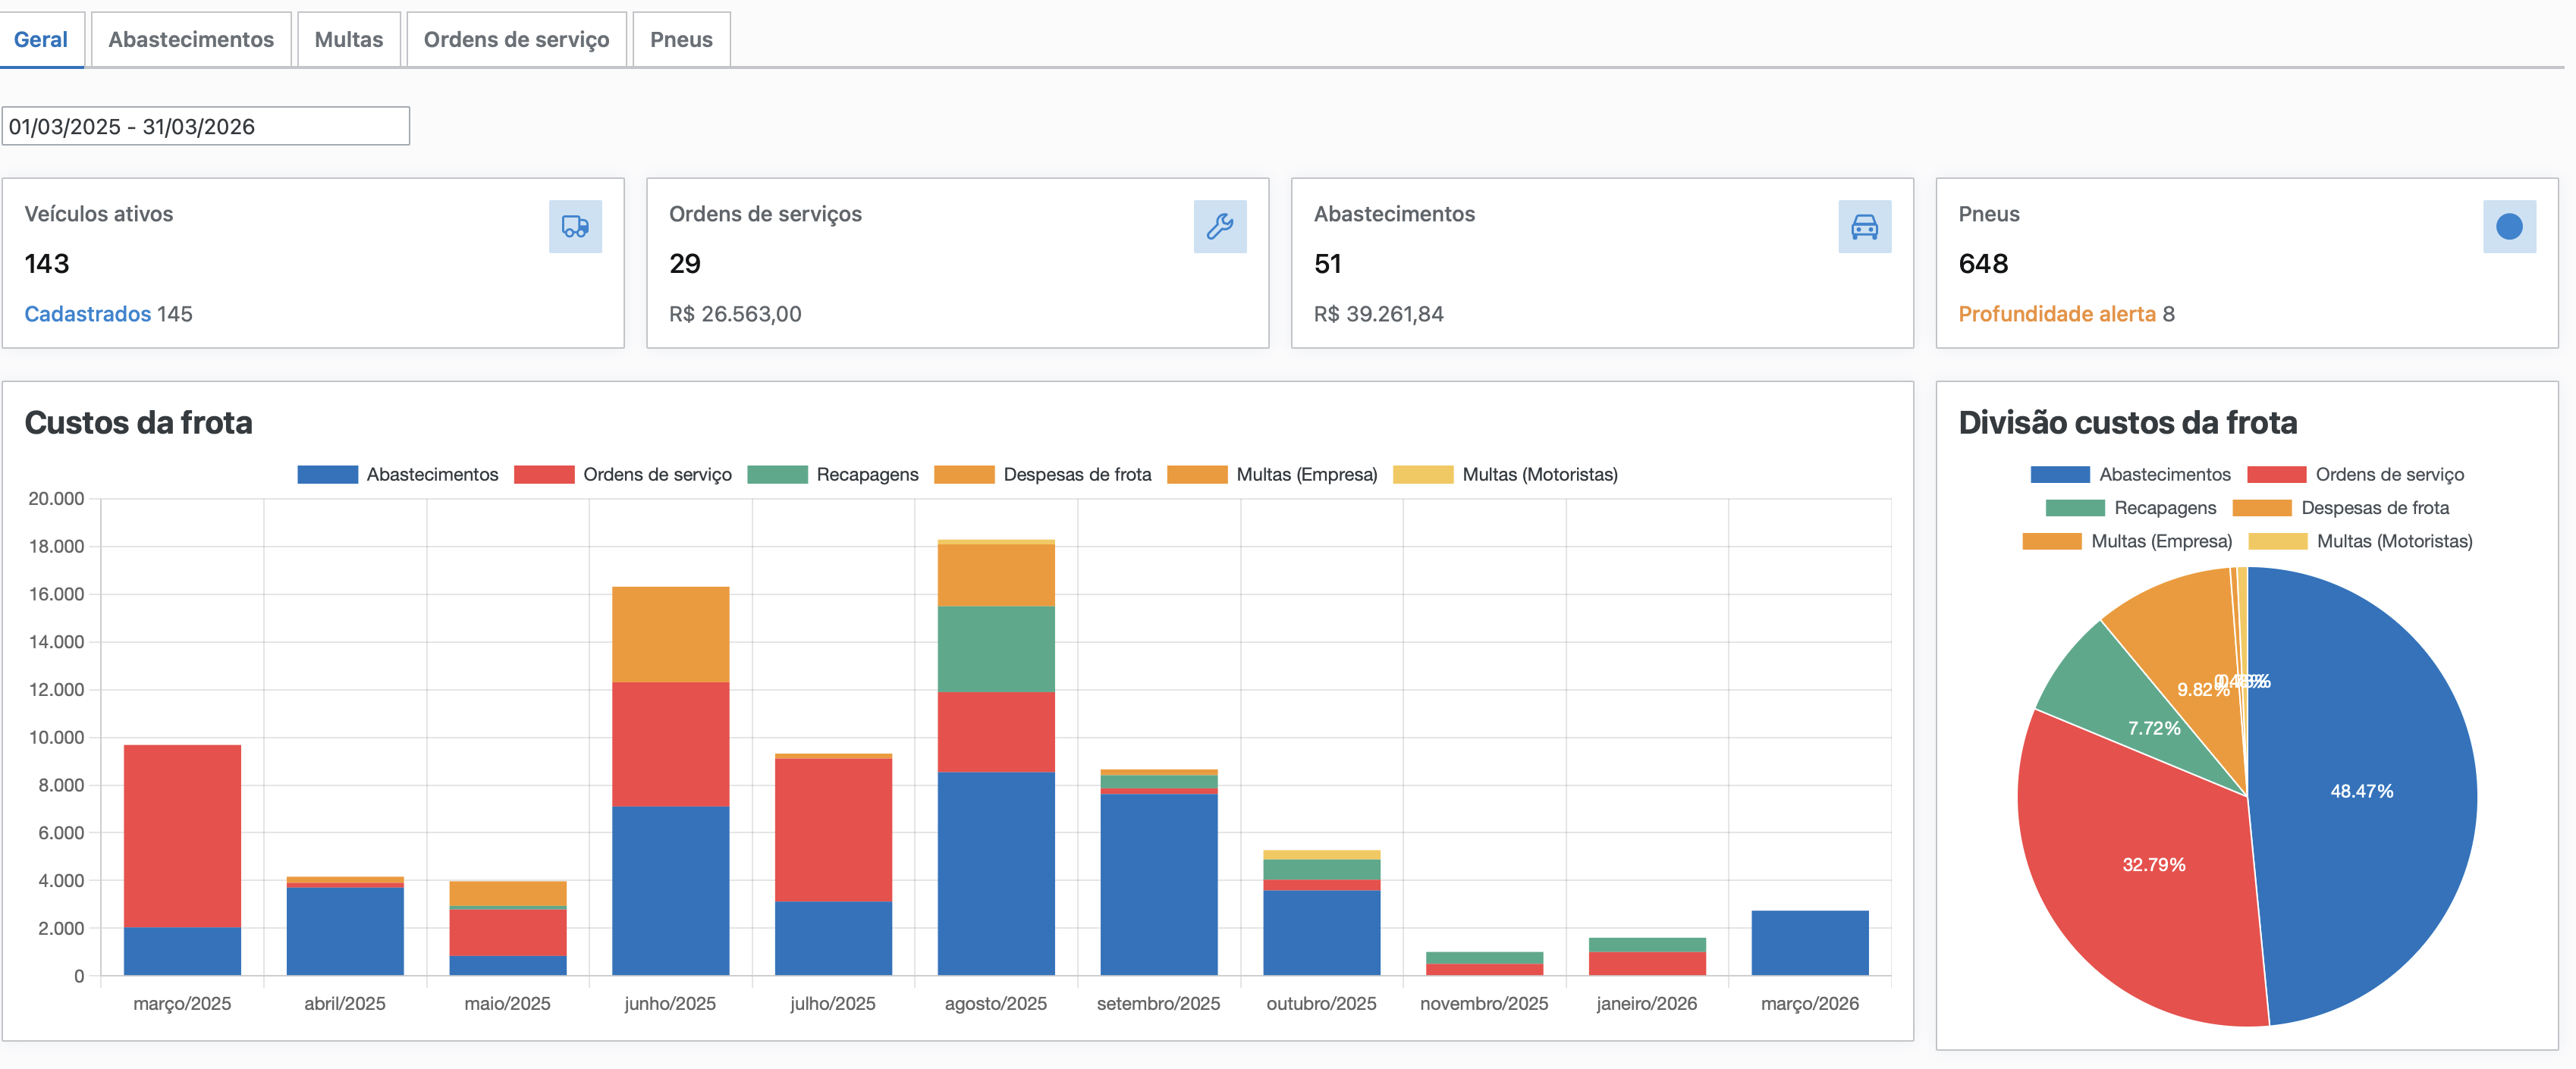Switch to the Multas tab
2576x1069 pixels.
348,39
